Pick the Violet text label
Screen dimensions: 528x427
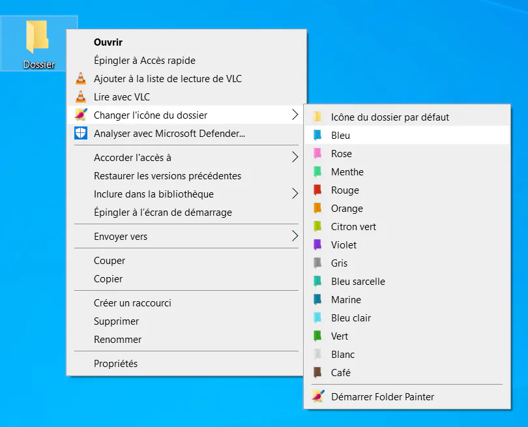344,245
